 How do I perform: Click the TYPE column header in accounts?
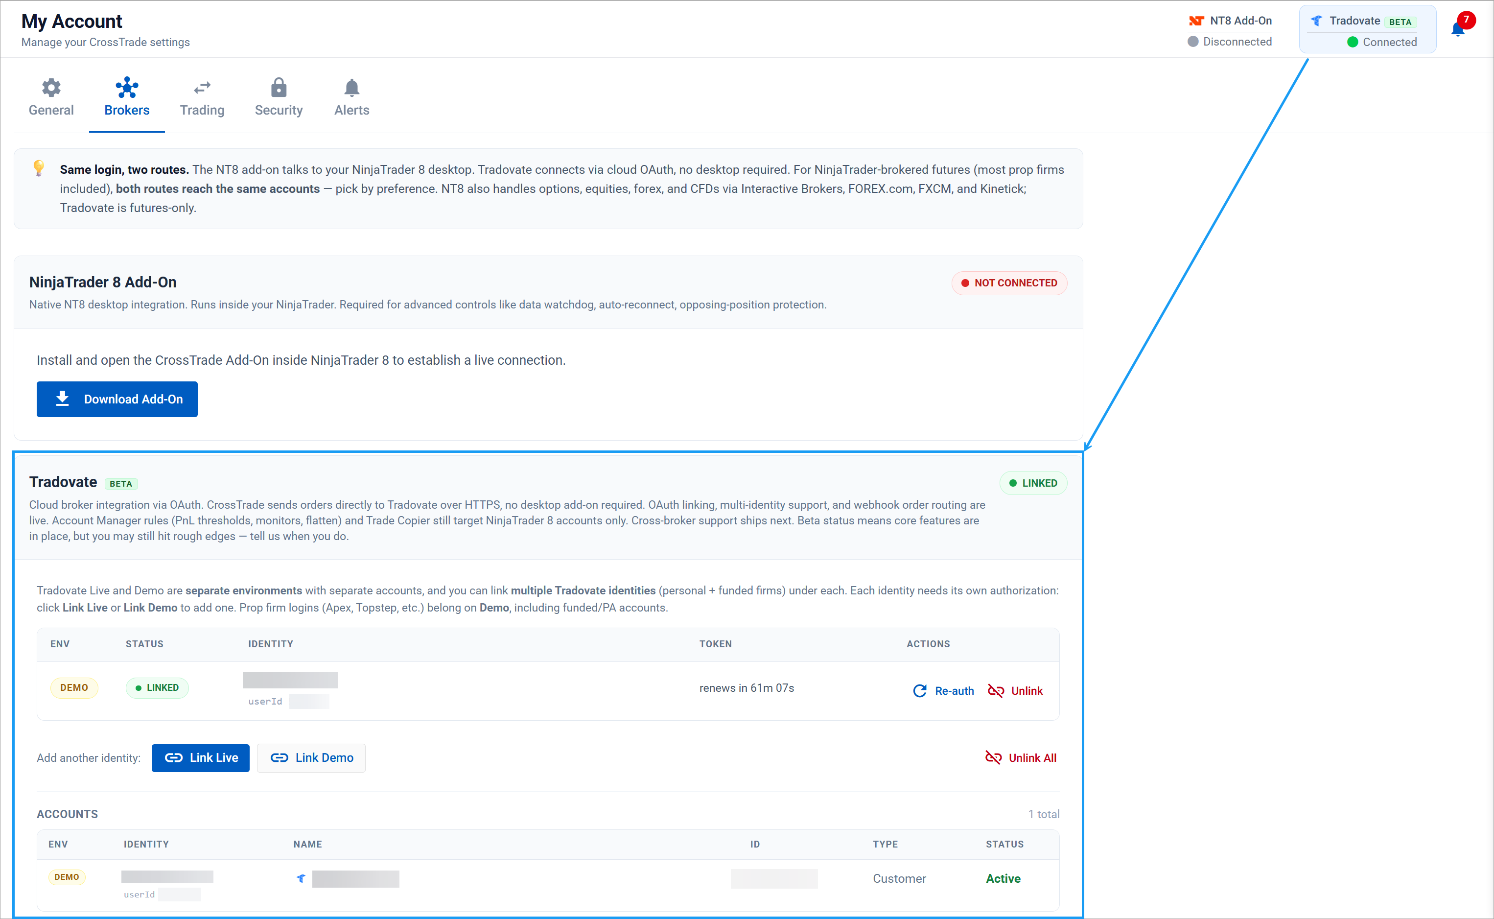885,844
